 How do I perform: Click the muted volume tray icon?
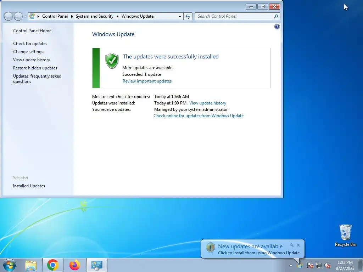(x=327, y=265)
